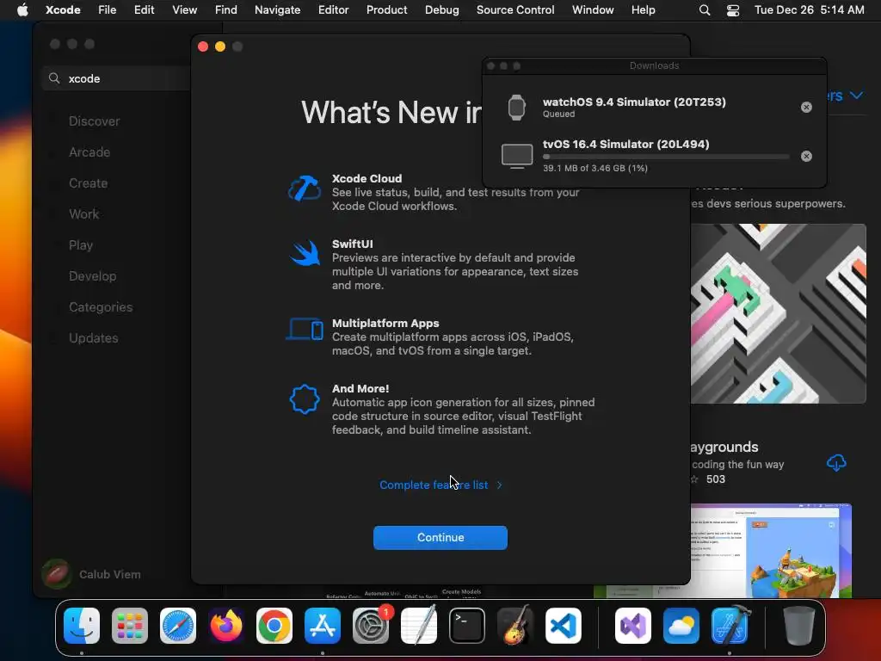Image resolution: width=881 pixels, height=661 pixels.
Task: Minimize the What's New window
Action: coord(220,46)
